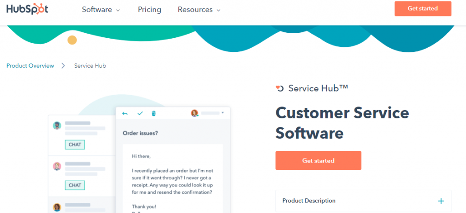This screenshot has height=213, width=466.
Task: Click the breadcrumb chevron separator
Action: click(63, 66)
